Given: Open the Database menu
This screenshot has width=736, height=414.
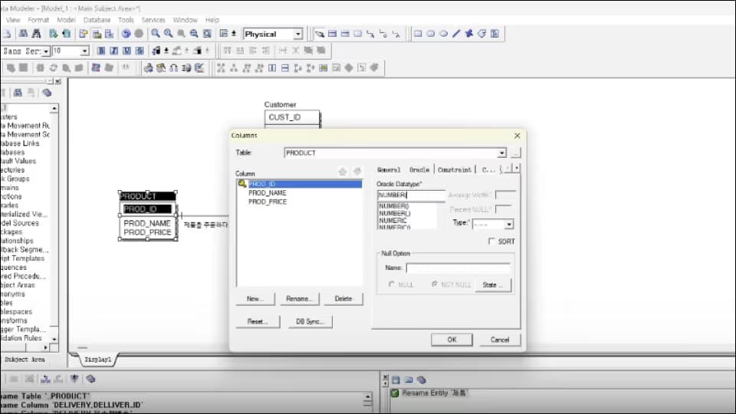Looking at the screenshot, I should pyautogui.click(x=97, y=20).
